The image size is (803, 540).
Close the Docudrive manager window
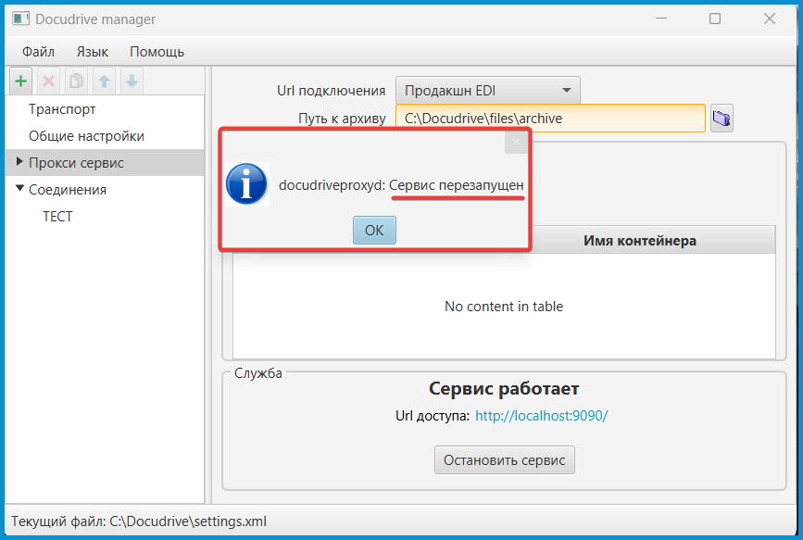click(x=770, y=19)
